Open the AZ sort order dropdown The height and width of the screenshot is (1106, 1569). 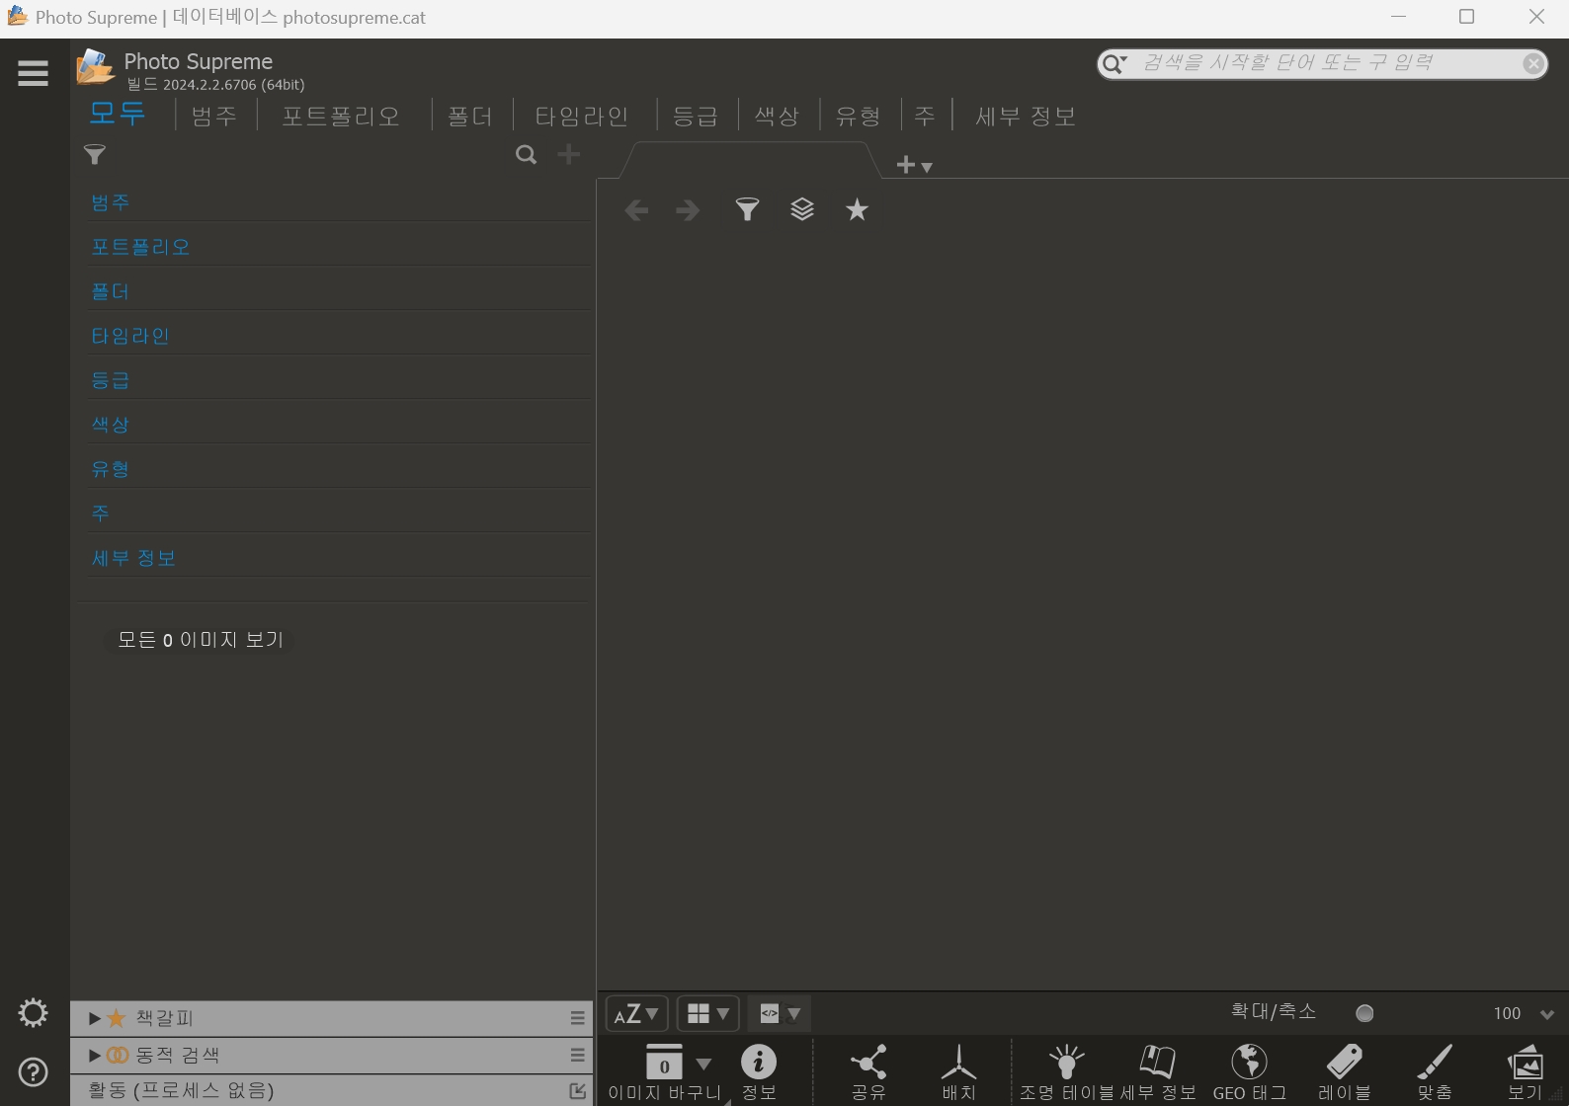point(636,1013)
